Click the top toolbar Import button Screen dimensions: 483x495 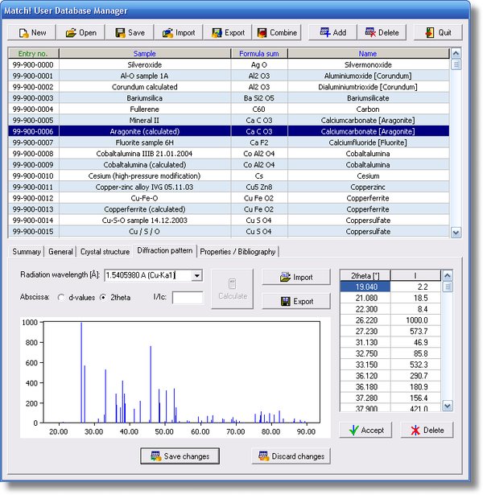[x=178, y=33]
